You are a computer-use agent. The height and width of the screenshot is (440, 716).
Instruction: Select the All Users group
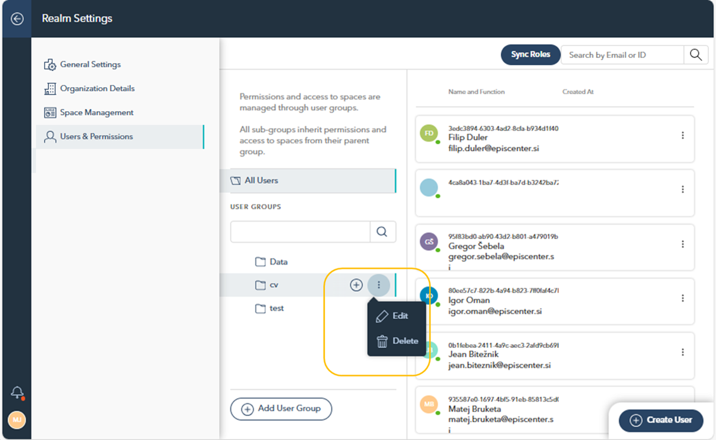tap(308, 181)
